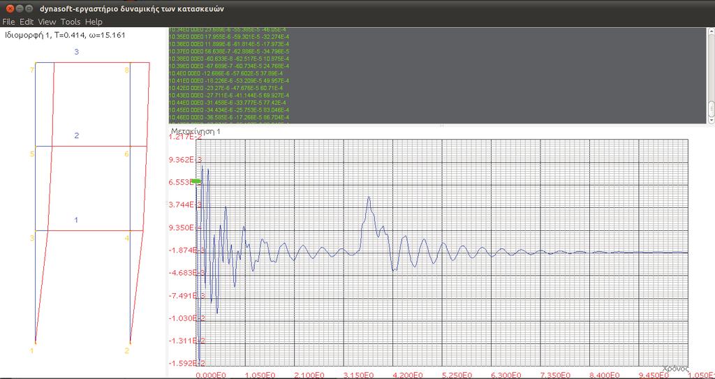Click y-axis value -7.491E-3
715x379 pixels.
pyautogui.click(x=187, y=295)
